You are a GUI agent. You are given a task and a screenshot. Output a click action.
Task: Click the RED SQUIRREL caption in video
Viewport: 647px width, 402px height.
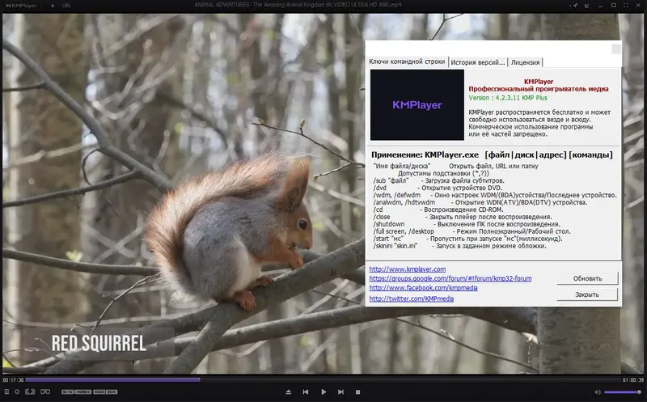point(99,344)
